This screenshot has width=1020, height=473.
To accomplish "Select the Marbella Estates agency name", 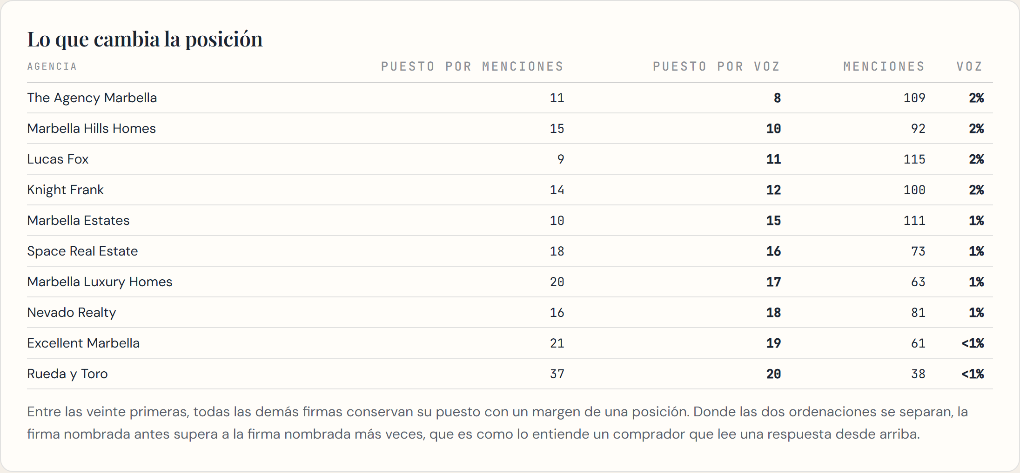I will pyautogui.click(x=78, y=220).
